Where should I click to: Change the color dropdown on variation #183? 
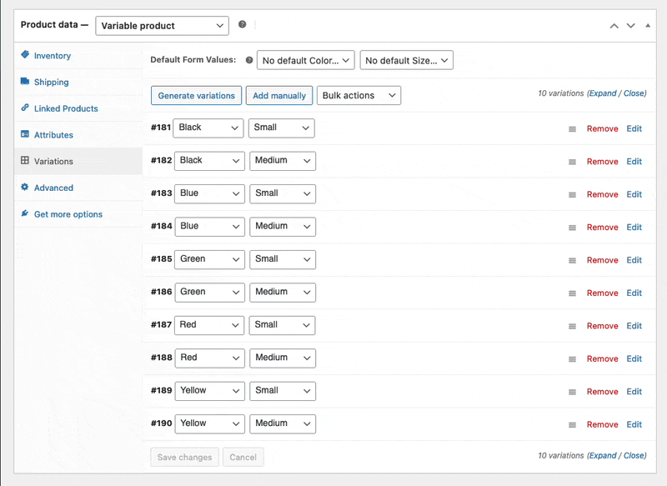coord(208,193)
